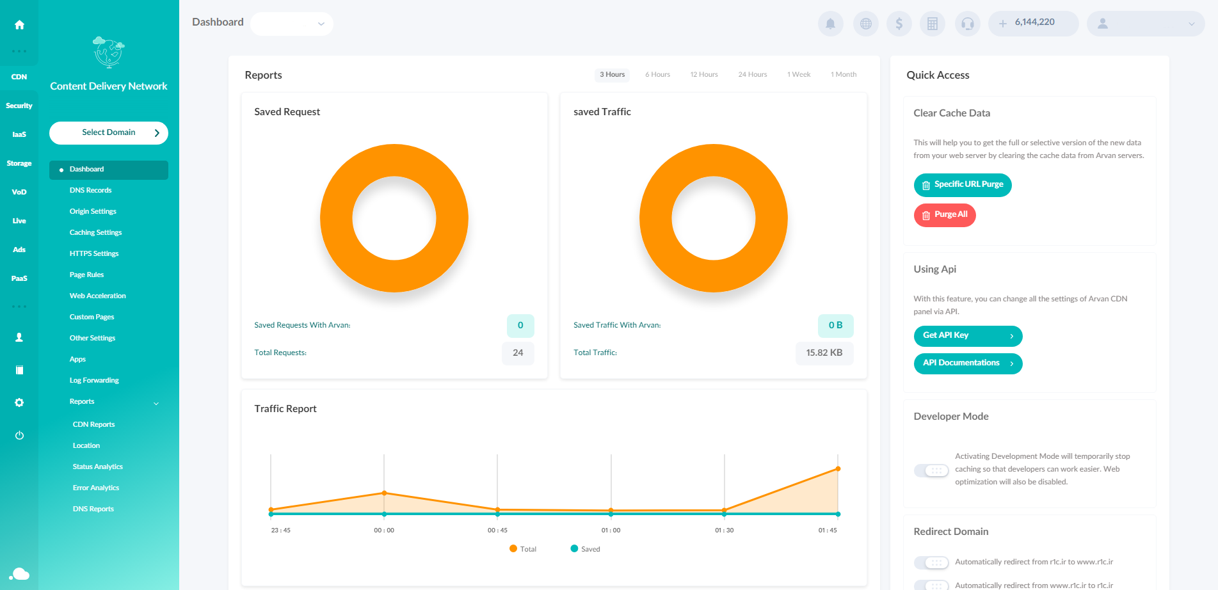
Task: Open DNS Records in the sidebar menu
Action: pyautogui.click(x=90, y=190)
